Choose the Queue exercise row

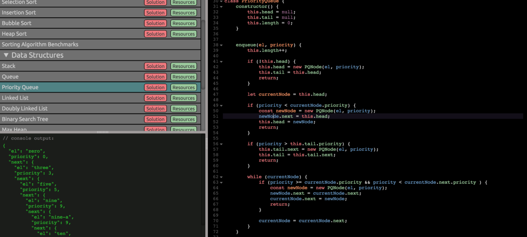point(100,76)
